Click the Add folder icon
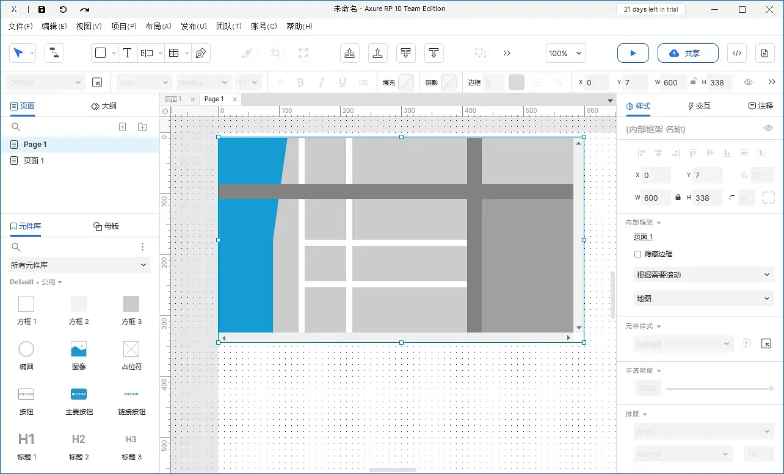 142,127
